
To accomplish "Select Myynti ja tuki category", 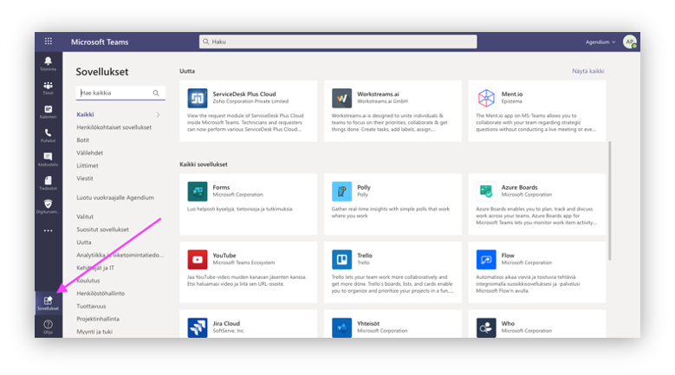I will 94,332.
